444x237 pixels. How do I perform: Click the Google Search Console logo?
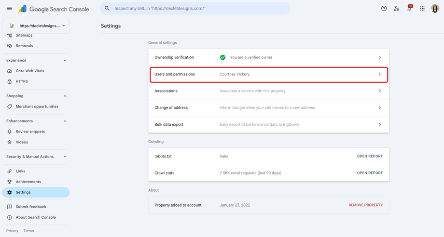[54, 9]
